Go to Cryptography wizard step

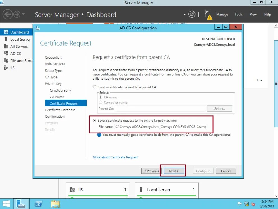(60, 90)
